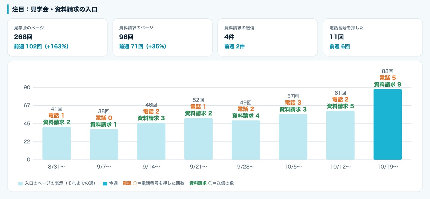
Task: Click the 10/19〜 axis label
Action: click(388, 167)
